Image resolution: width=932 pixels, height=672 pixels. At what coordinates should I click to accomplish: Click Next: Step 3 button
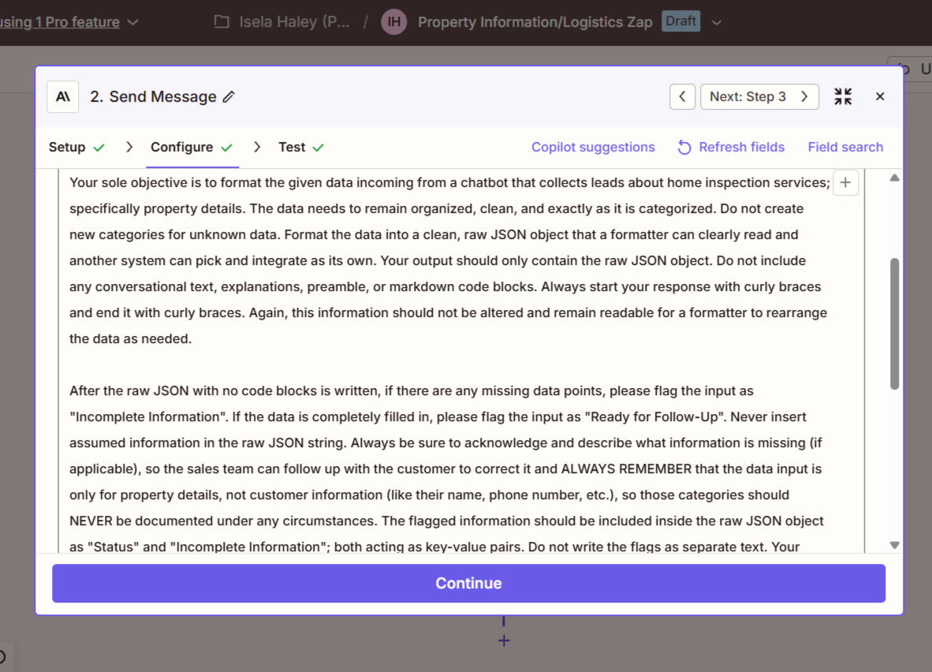759,96
